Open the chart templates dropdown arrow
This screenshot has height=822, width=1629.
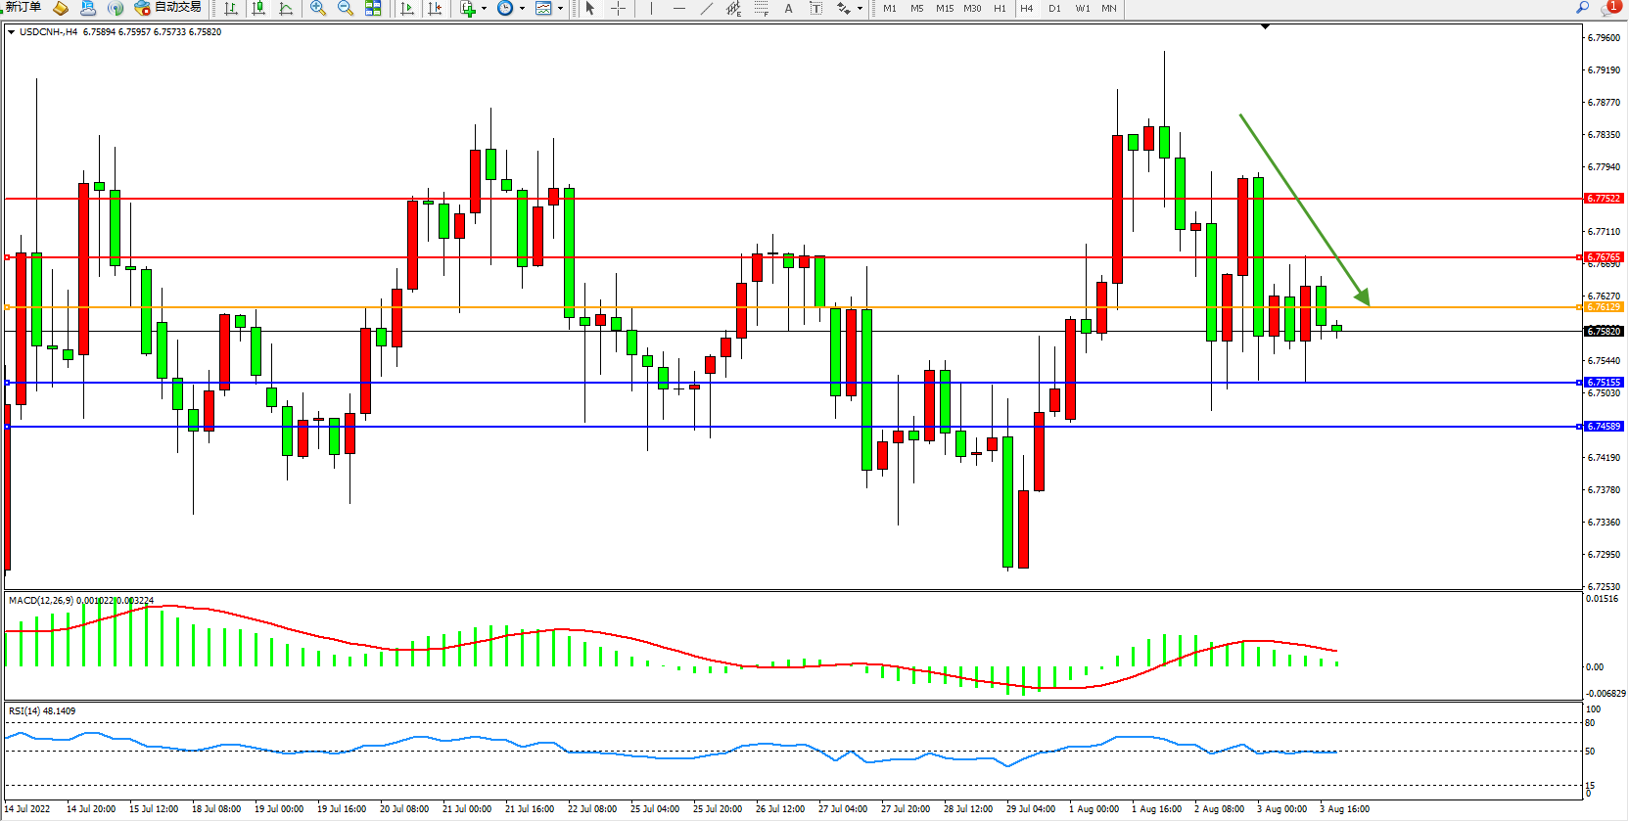tap(560, 8)
